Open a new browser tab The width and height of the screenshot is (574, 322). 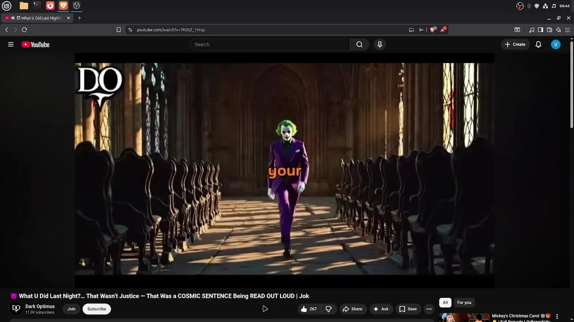(79, 18)
